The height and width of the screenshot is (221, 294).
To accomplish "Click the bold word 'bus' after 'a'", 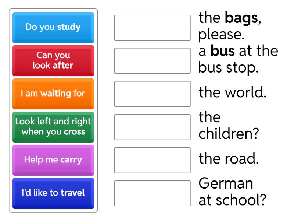I will pos(223,51).
